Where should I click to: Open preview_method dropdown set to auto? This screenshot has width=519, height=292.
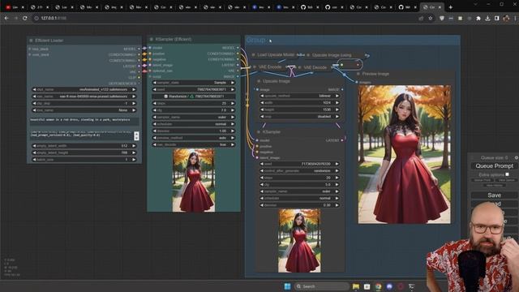[194, 138]
